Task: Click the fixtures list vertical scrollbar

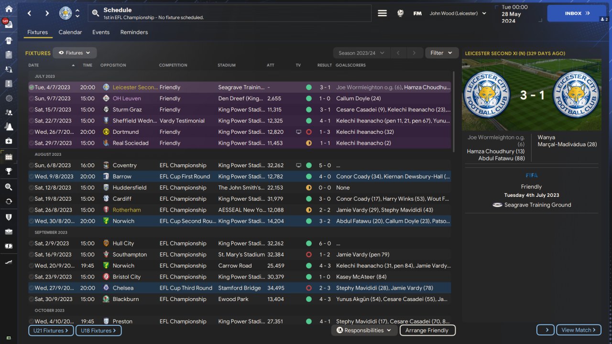Action: [x=454, y=112]
